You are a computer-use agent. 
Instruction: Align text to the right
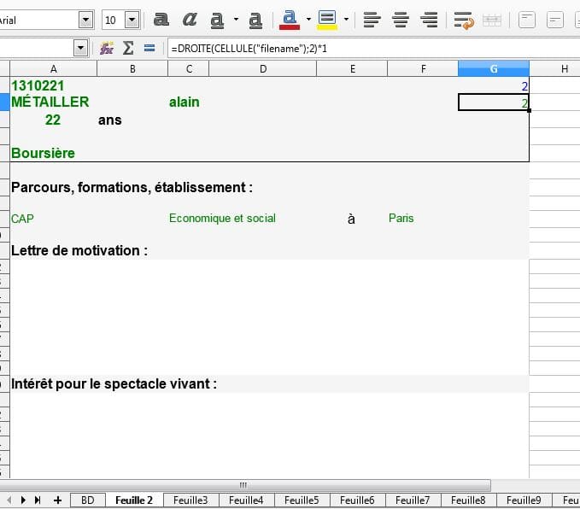pyautogui.click(x=429, y=20)
